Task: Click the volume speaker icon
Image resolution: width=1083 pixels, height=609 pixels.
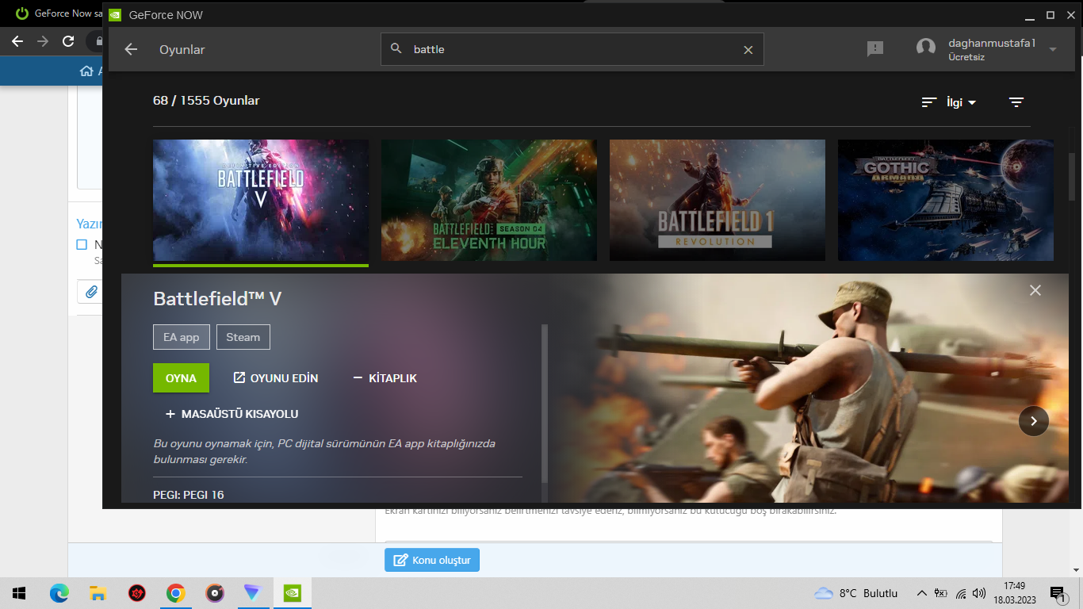Action: pos(980,593)
